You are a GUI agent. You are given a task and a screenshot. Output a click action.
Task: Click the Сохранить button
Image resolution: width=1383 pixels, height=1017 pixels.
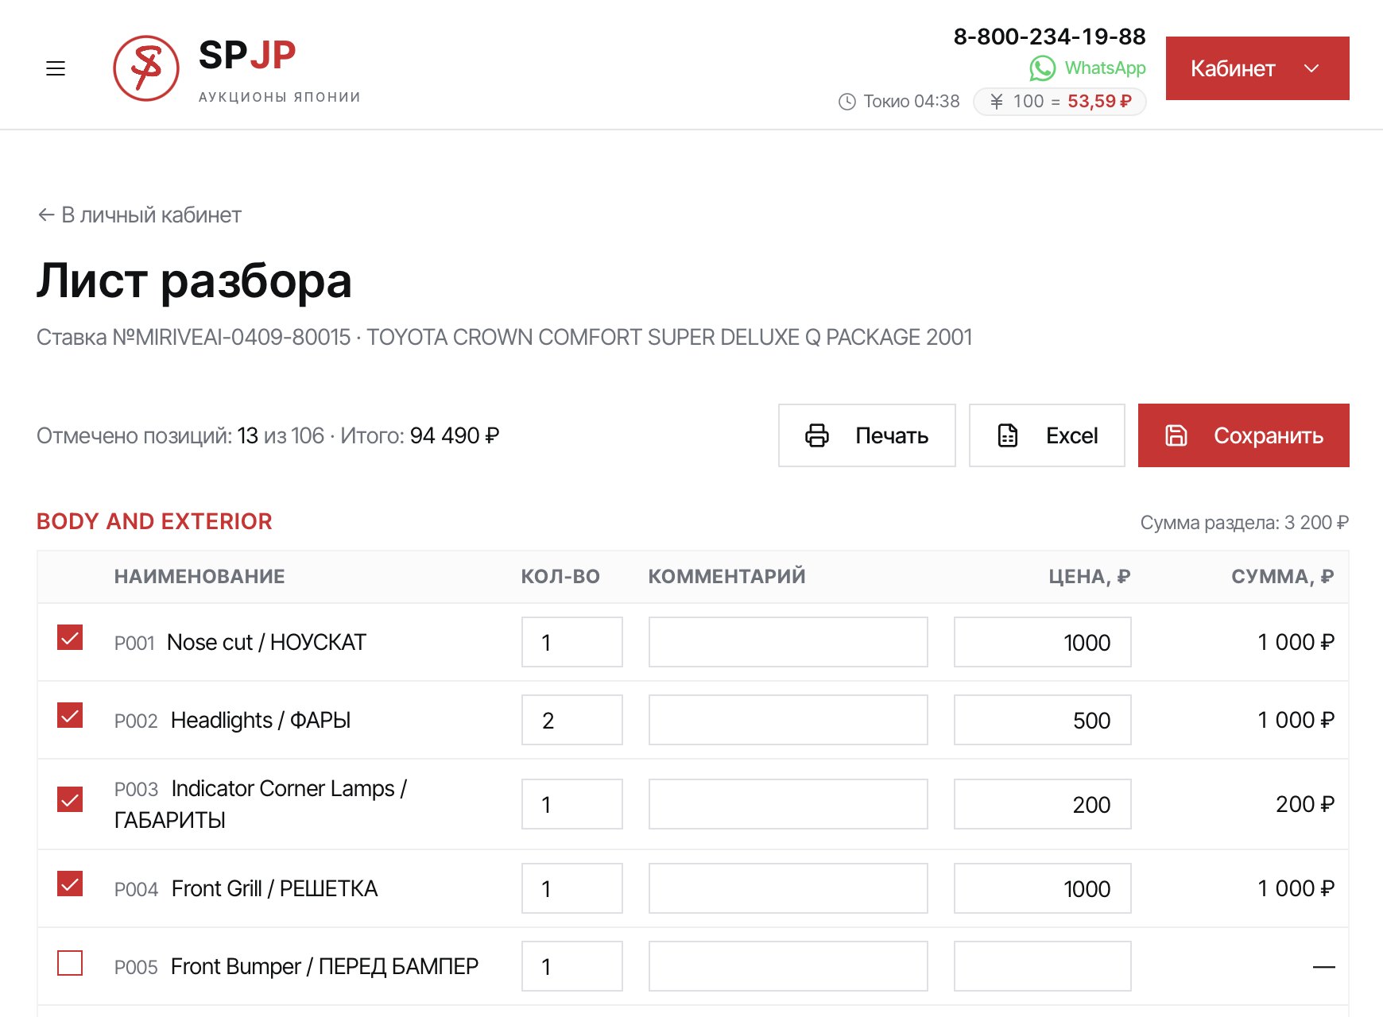(x=1244, y=435)
